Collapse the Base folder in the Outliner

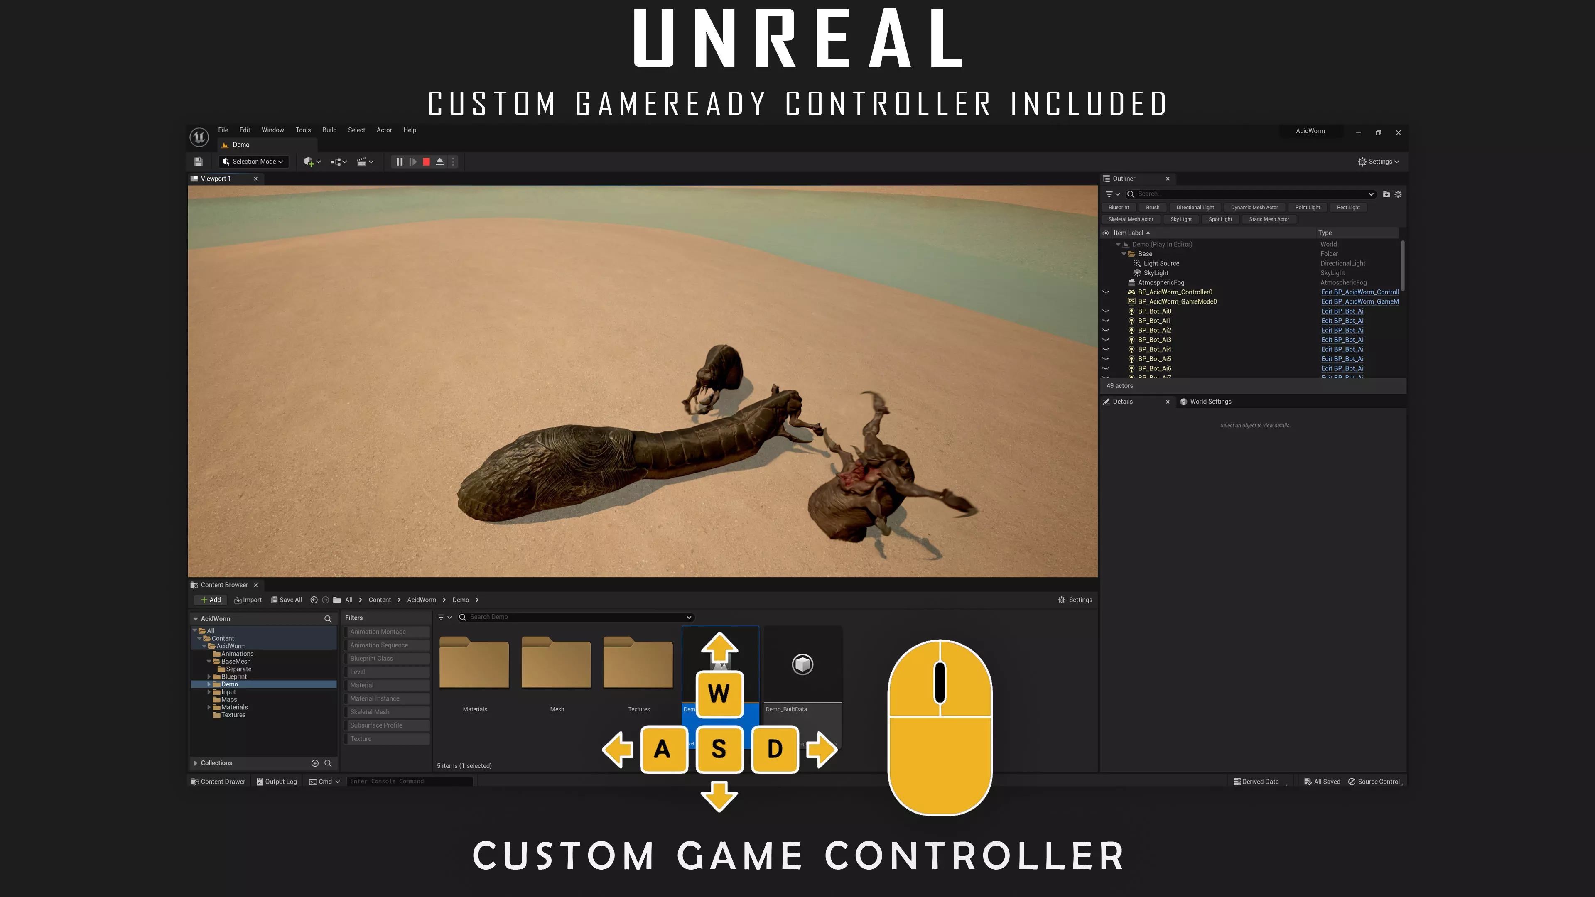(x=1124, y=254)
